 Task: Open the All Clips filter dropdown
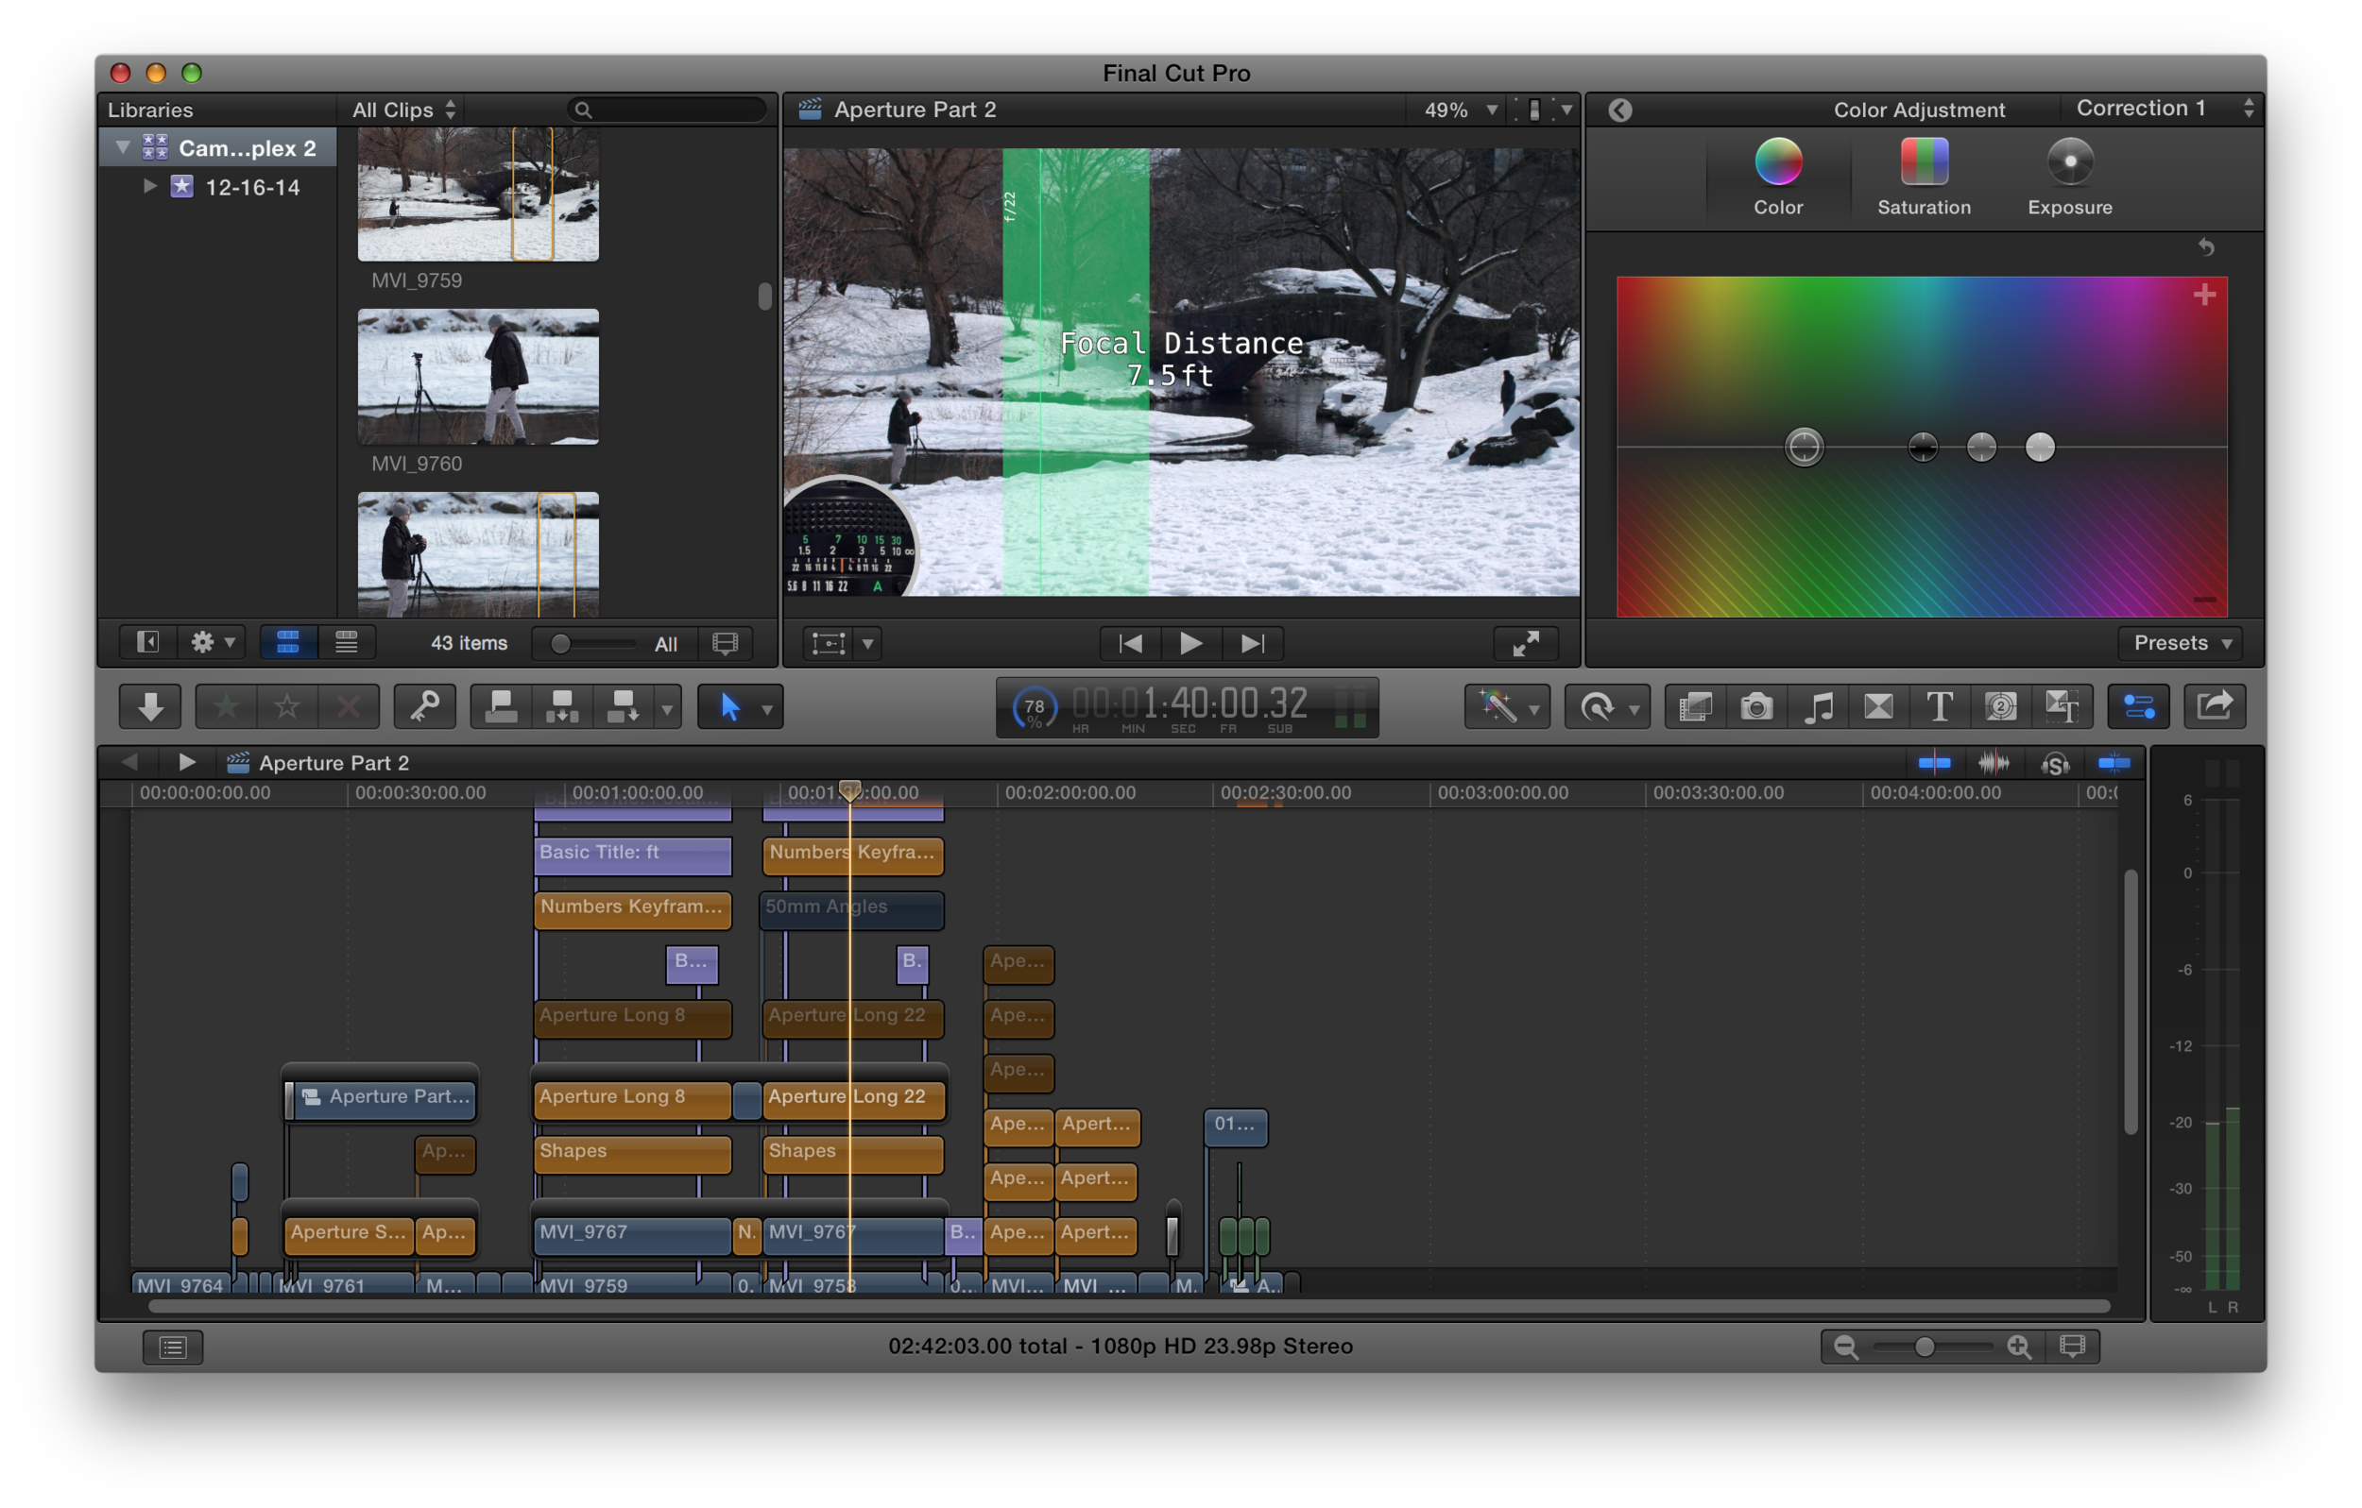[x=403, y=110]
